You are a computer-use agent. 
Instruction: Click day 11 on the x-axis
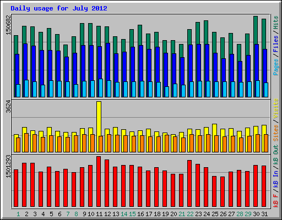pos(99,214)
